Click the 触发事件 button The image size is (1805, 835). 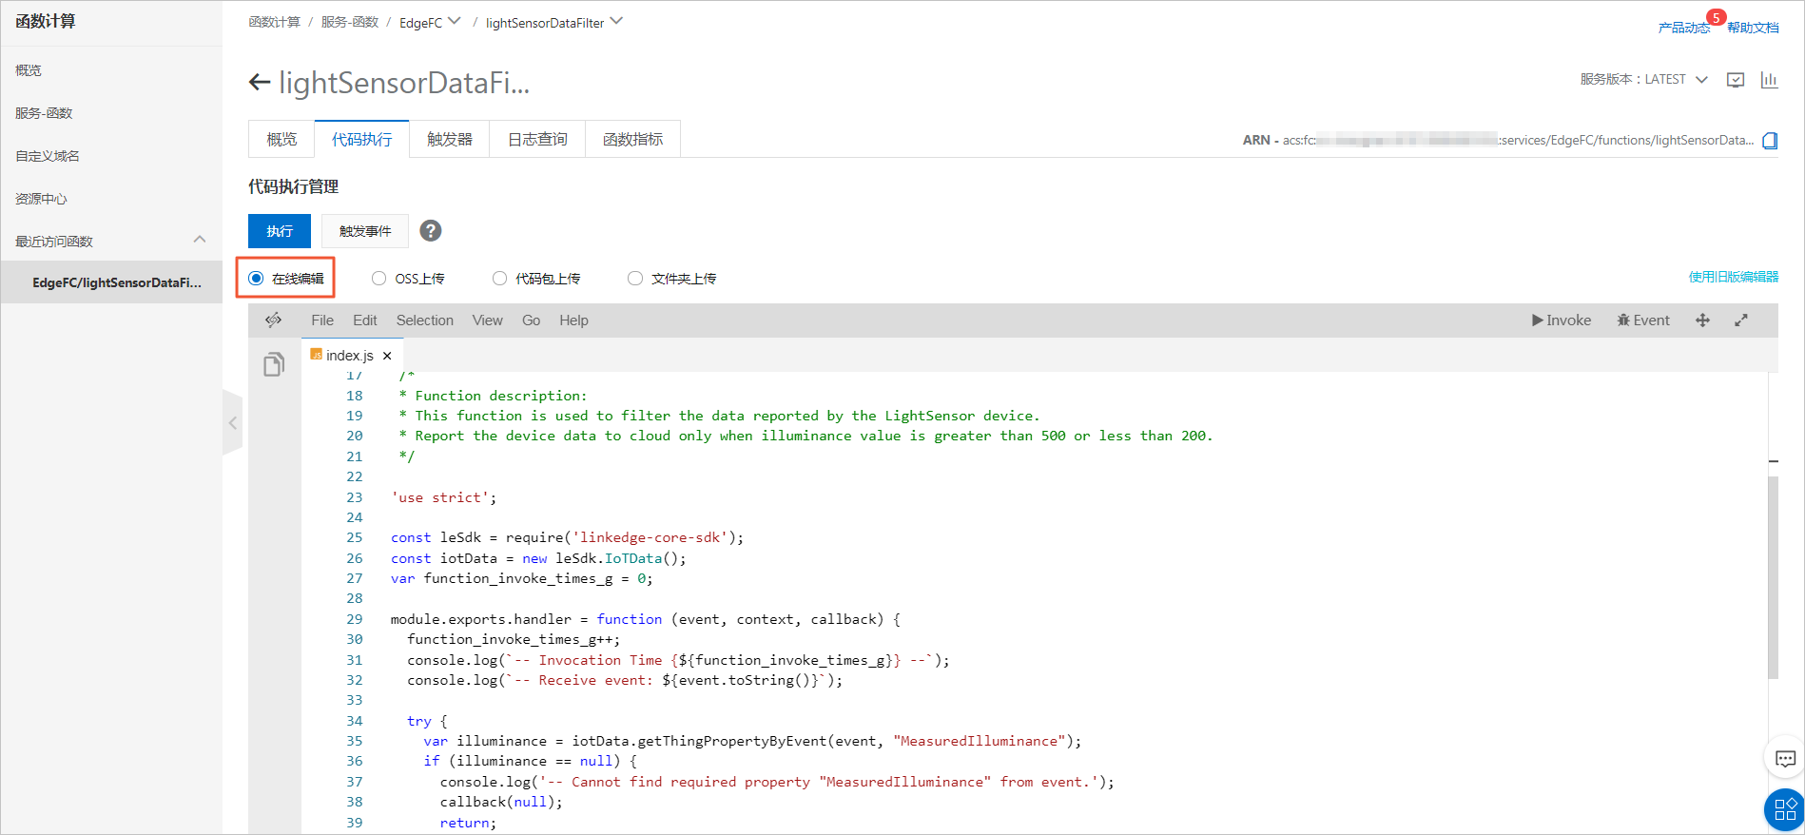point(365,231)
